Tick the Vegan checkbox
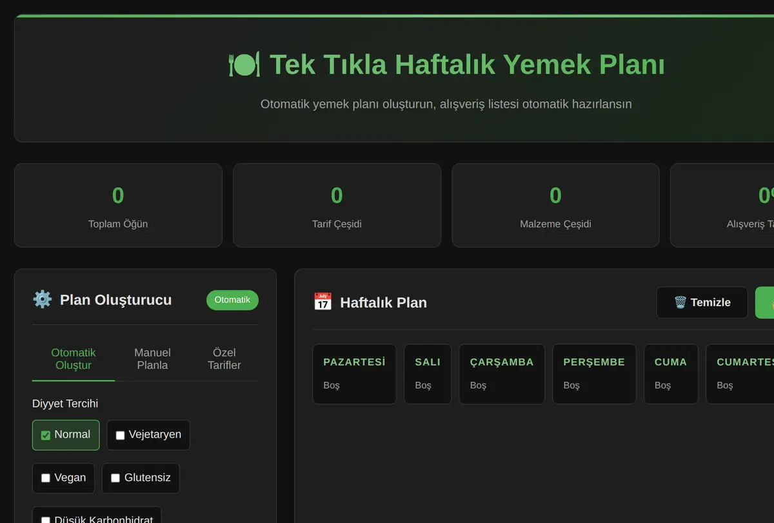Viewport: 774px width, 523px height. [46, 479]
